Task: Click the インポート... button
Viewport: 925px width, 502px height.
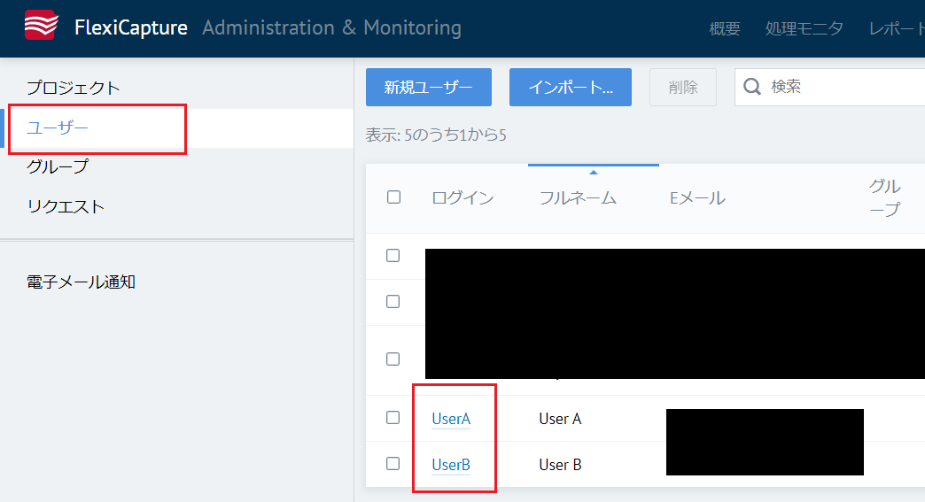Action: click(x=571, y=87)
